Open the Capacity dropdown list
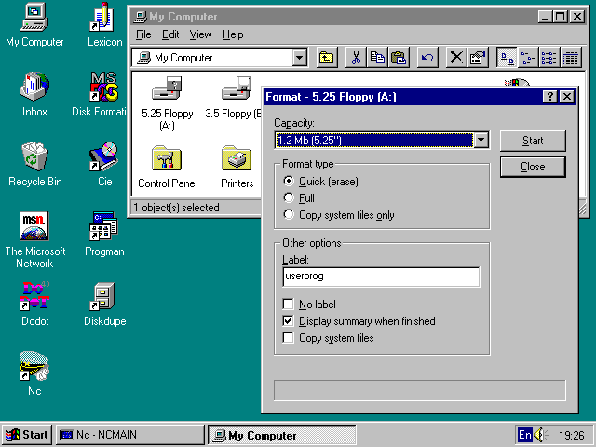The height and width of the screenshot is (447, 596). 481,141
